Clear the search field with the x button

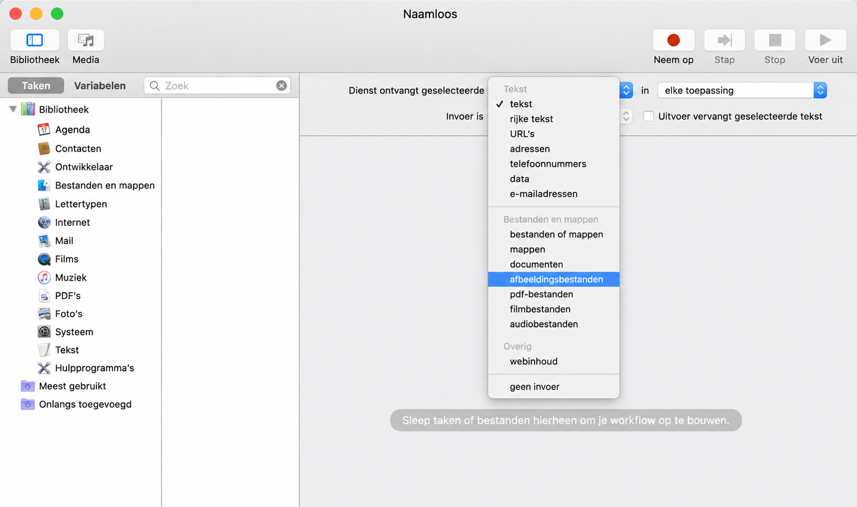click(282, 86)
